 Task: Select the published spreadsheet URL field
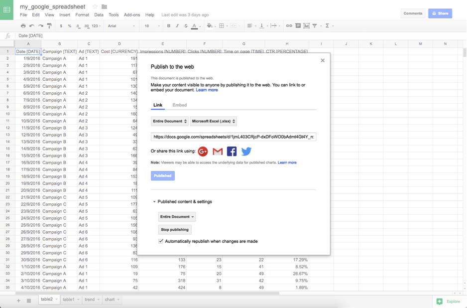[x=234, y=136]
